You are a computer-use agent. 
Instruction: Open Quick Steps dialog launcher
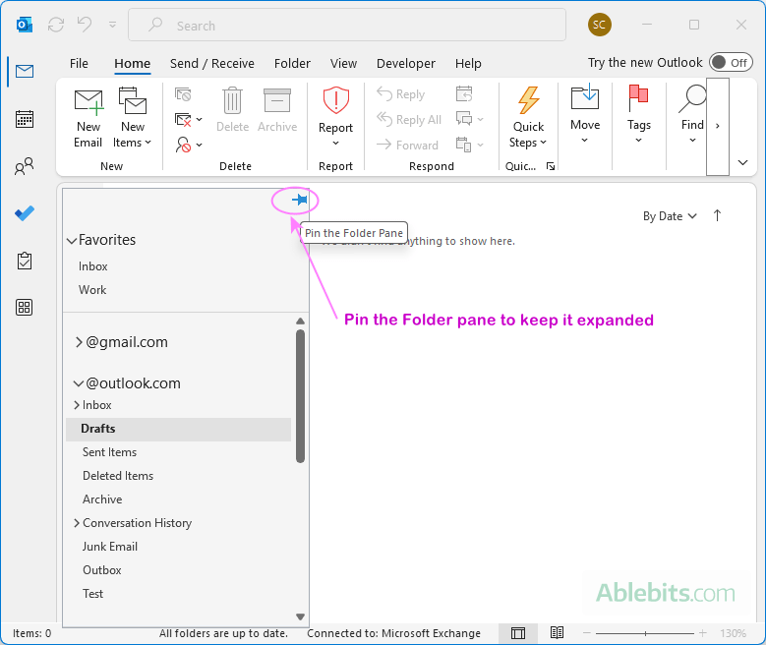click(551, 166)
